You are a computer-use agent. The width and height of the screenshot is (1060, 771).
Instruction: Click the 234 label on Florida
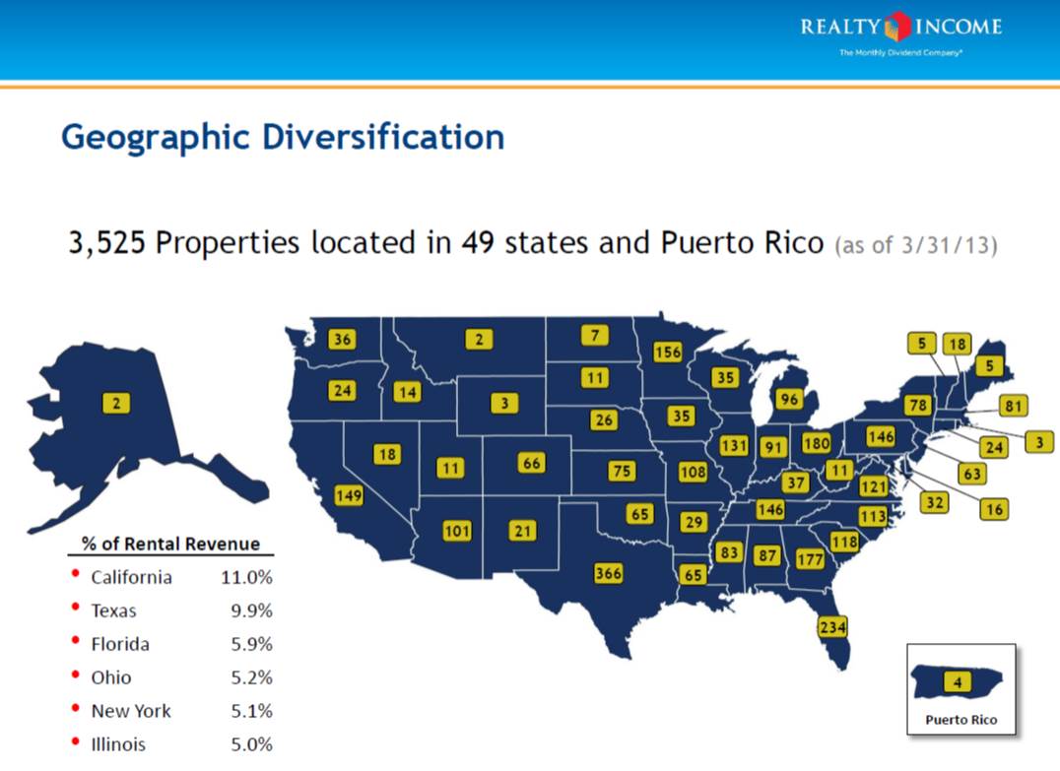pos(832,626)
